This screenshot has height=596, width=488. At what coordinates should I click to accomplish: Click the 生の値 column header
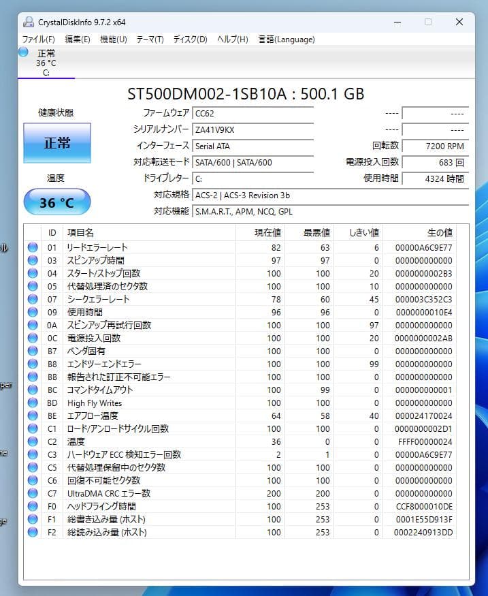coord(420,233)
